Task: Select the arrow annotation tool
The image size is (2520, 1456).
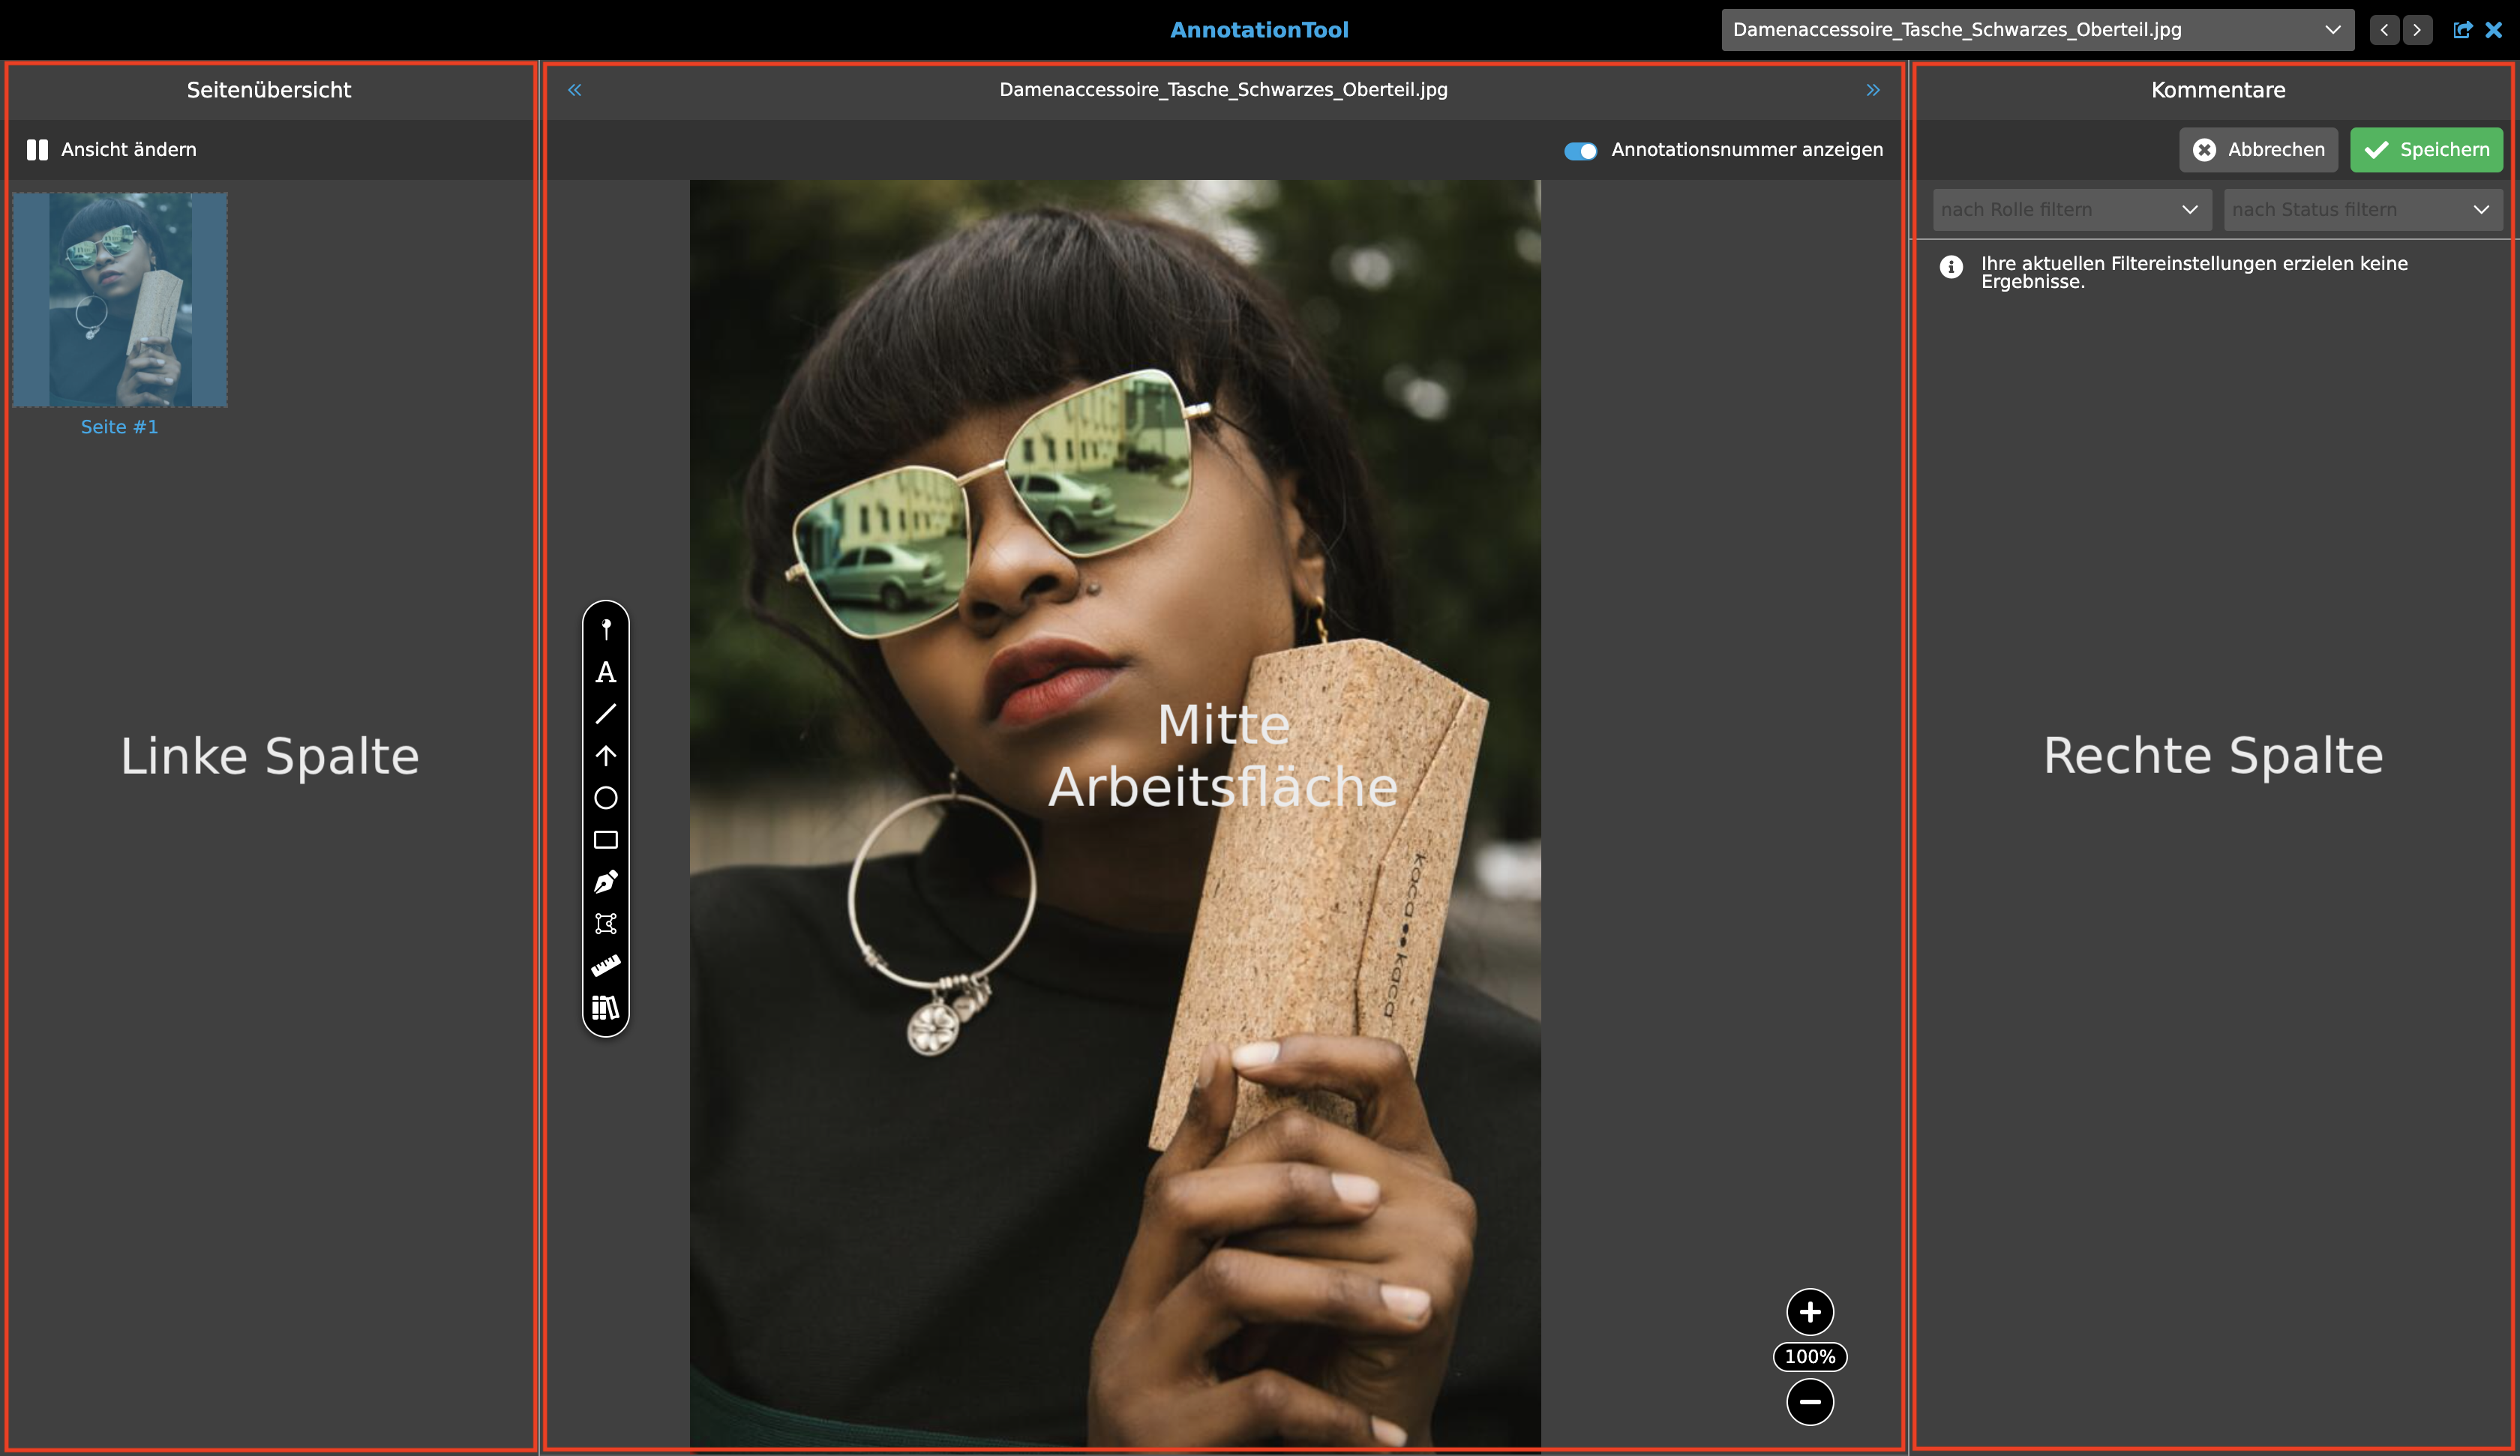Action: coord(605,756)
